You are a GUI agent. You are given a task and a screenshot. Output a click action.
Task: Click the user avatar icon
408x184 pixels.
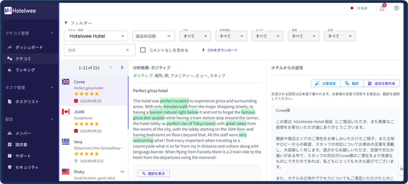click(396, 8)
